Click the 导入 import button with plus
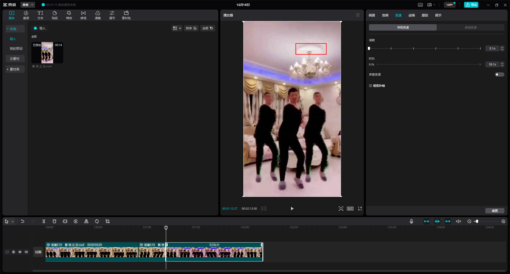This screenshot has height=274, width=510. 40,28
